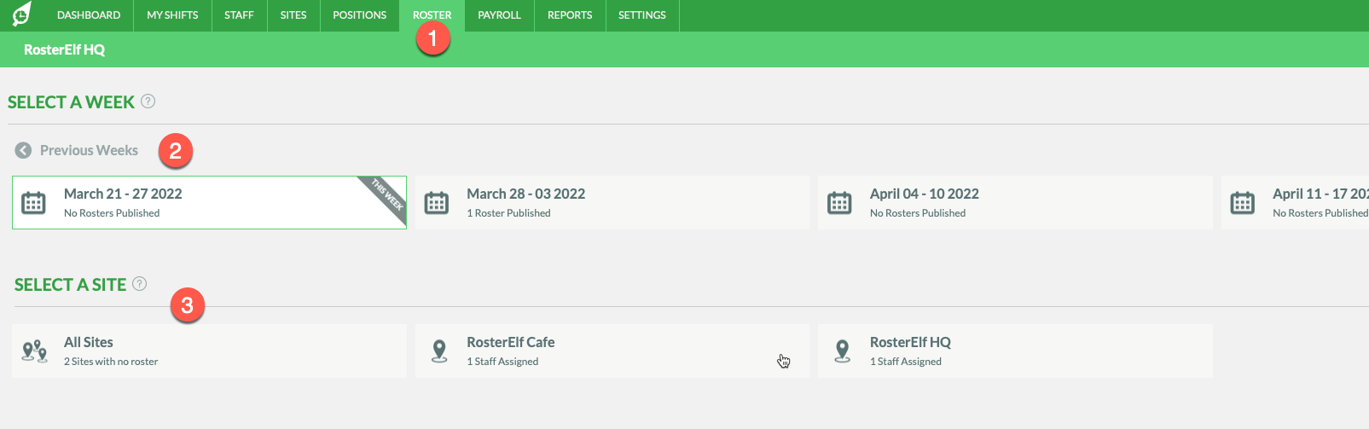Screen dimensions: 1369x429
Task: Click the All Sites multi-pin icon
Action: click(x=34, y=351)
